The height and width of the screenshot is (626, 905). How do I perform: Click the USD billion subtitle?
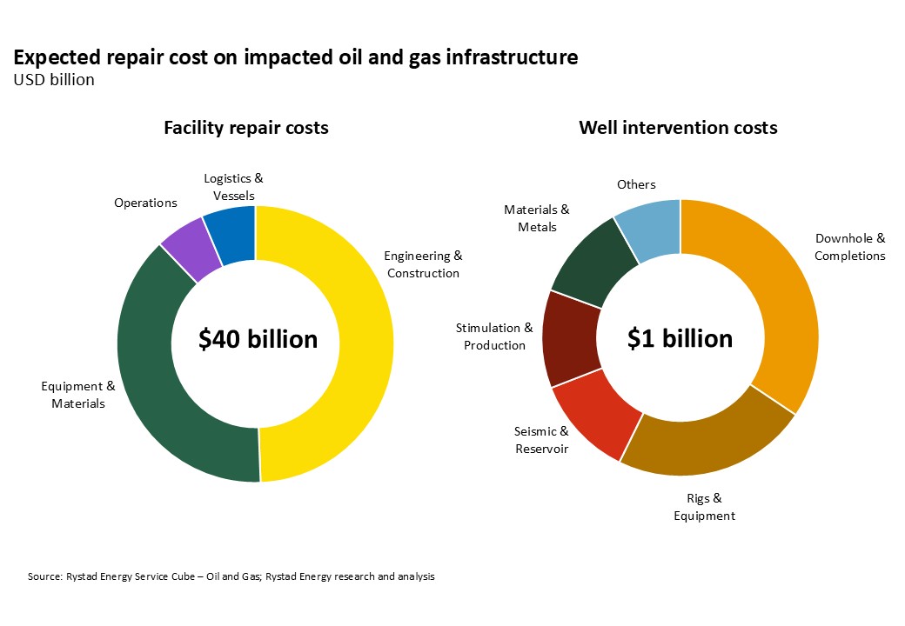(x=54, y=79)
